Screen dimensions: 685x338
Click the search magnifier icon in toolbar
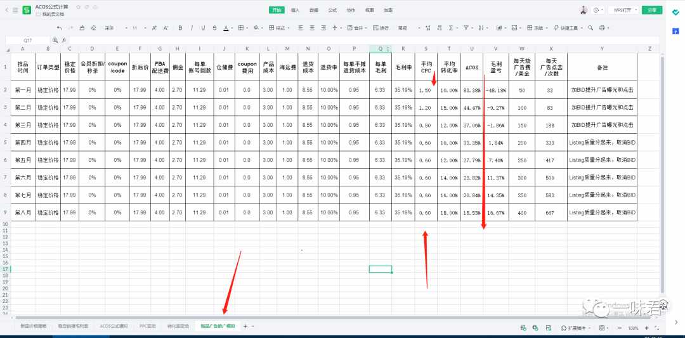pyautogui.click(x=590, y=28)
